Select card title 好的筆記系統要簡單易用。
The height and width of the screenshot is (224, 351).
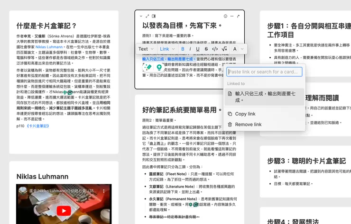182,110
